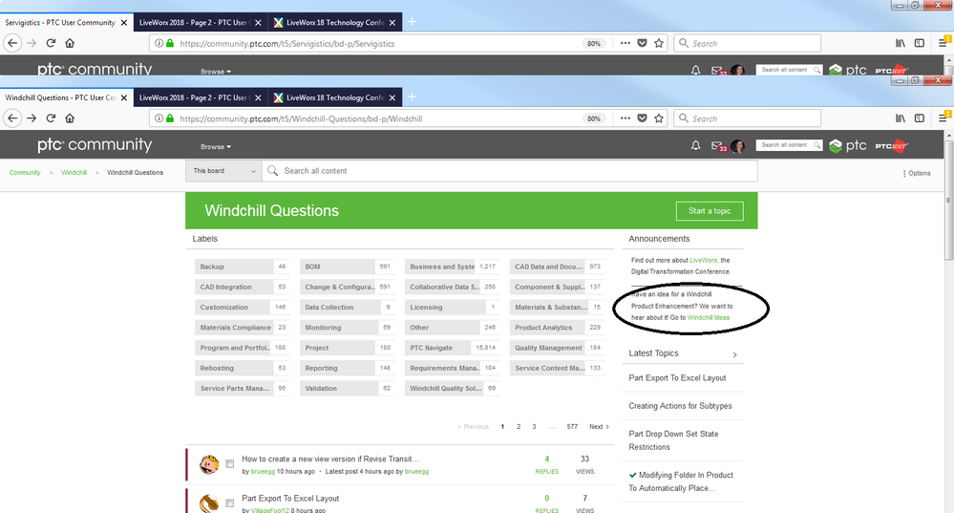Bookmark star in Servigistics background window
954x513 pixels.
(x=658, y=43)
